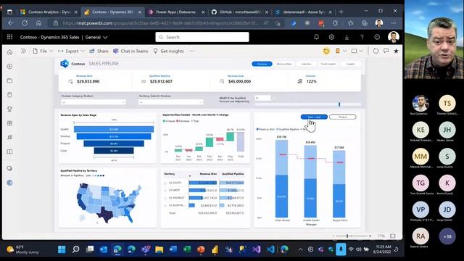
Task: Click Territory column sort arrow in table
Action: coord(190,176)
